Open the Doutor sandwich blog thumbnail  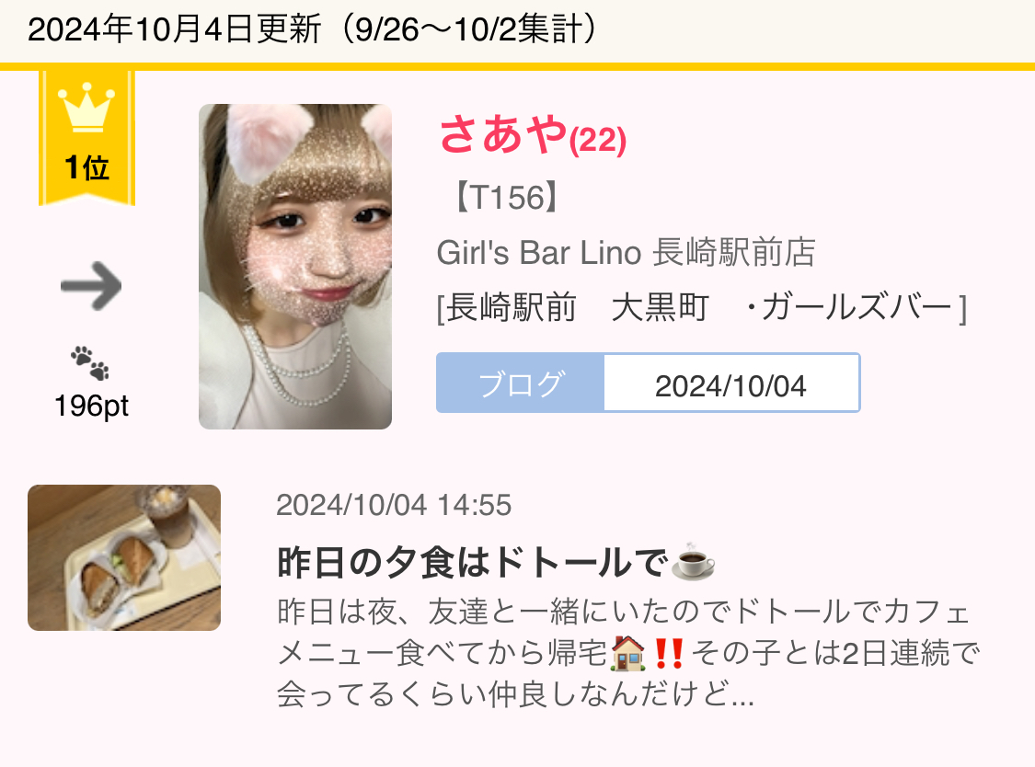click(x=124, y=557)
